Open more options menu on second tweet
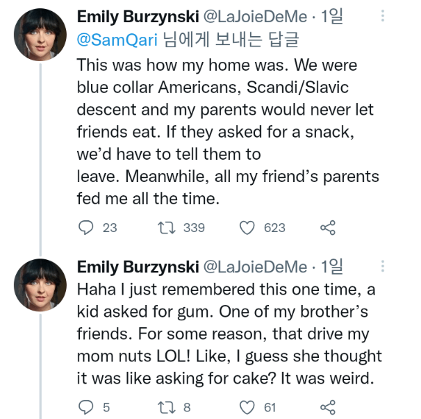 point(383,267)
